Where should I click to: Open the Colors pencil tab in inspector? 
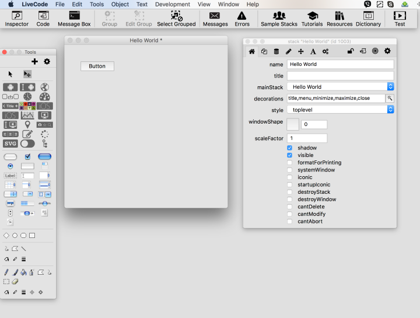[x=289, y=51]
